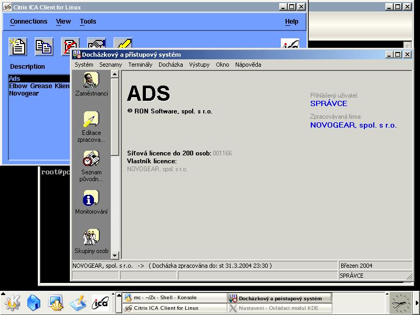
Task: Switch to Citrix ICA Client taskbar entry
Action: tap(175, 308)
